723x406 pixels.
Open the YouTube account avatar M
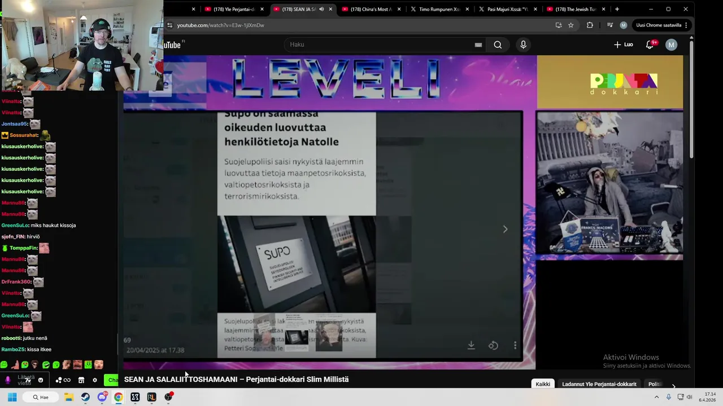coord(671,45)
